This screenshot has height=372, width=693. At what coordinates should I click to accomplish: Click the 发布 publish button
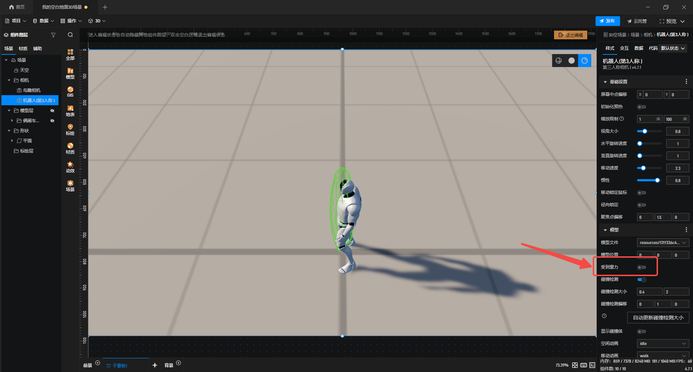click(607, 21)
